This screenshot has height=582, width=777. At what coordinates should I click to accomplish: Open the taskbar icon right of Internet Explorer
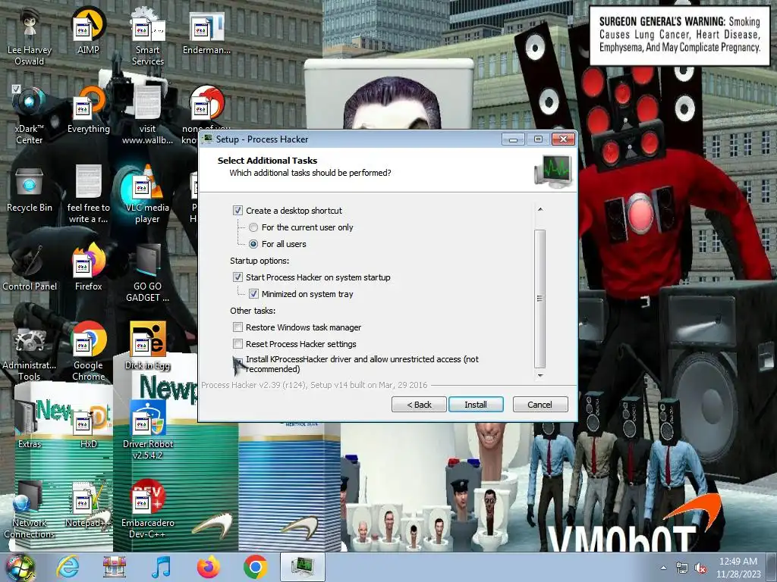[115, 567]
